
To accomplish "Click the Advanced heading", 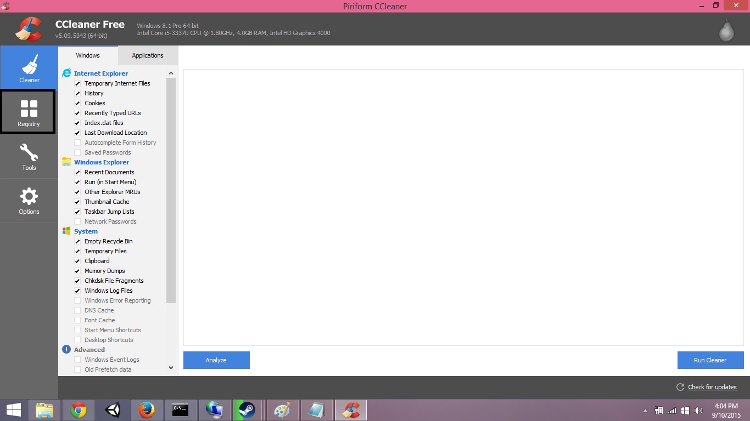I will pyautogui.click(x=89, y=349).
